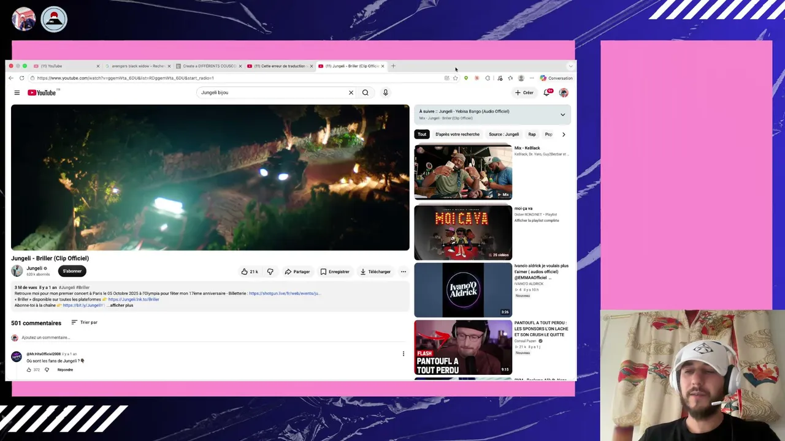Click the browser address bar URL
Viewport: 785px width, 441px height.
(125, 78)
